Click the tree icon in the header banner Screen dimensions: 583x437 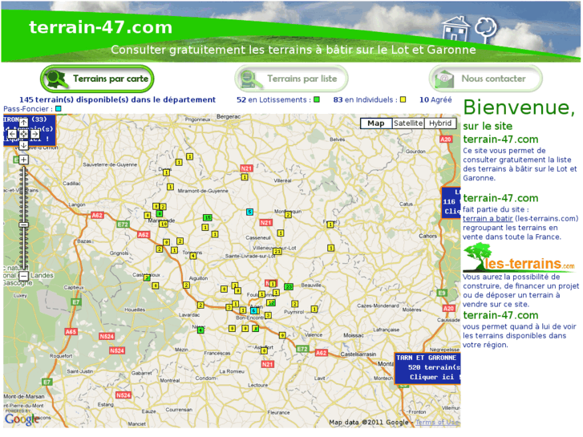click(486, 30)
